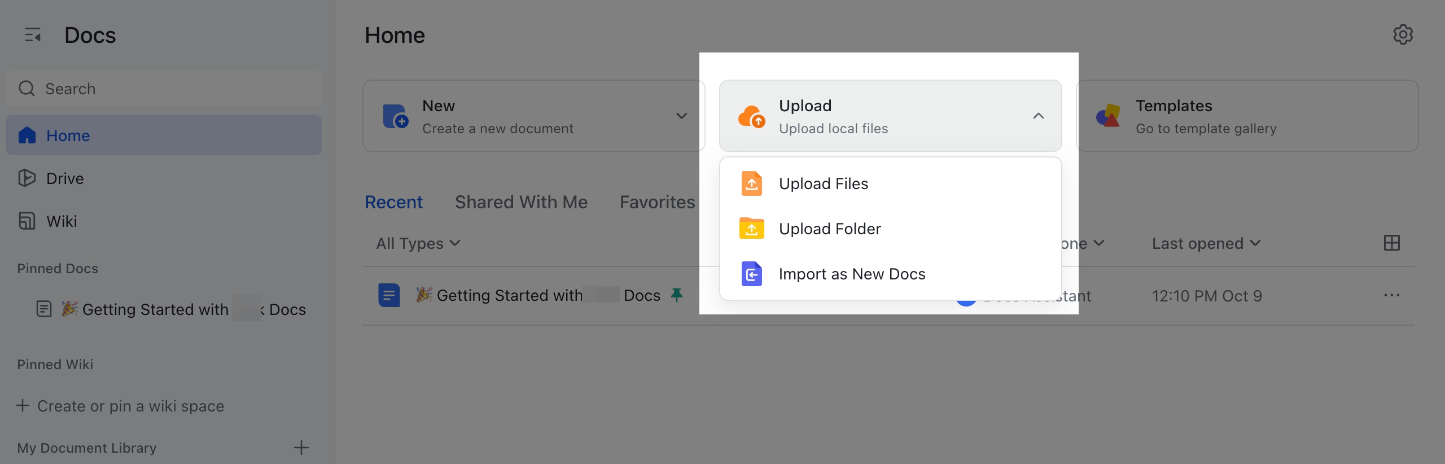
Task: Choose Upload Files menu option
Action: point(891,183)
